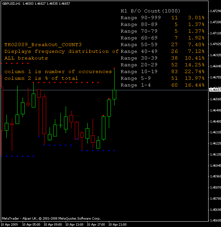Screen dimensions: 221x227
Task: Select the 10 Apr 13:00 time label
Action: pos(74,224)
